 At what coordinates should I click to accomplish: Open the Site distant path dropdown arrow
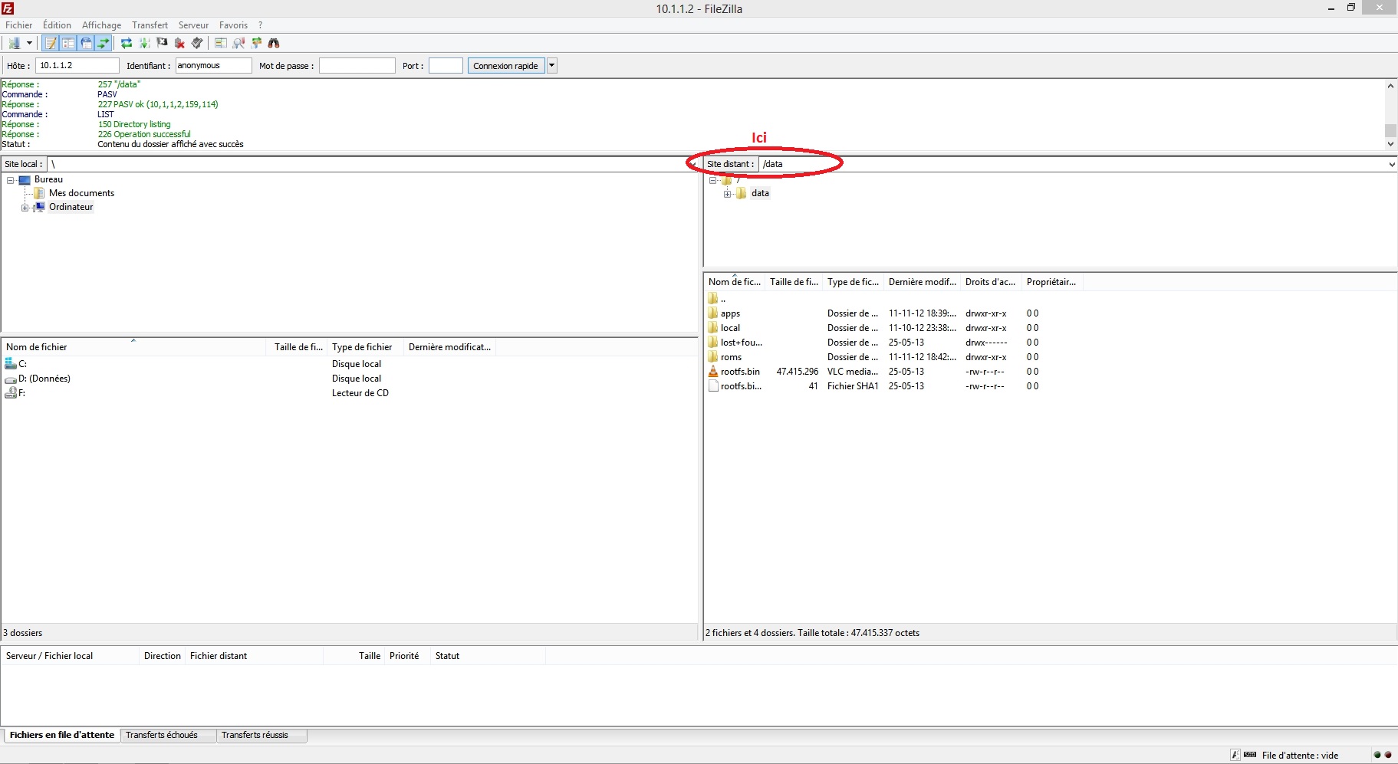pyautogui.click(x=1391, y=164)
